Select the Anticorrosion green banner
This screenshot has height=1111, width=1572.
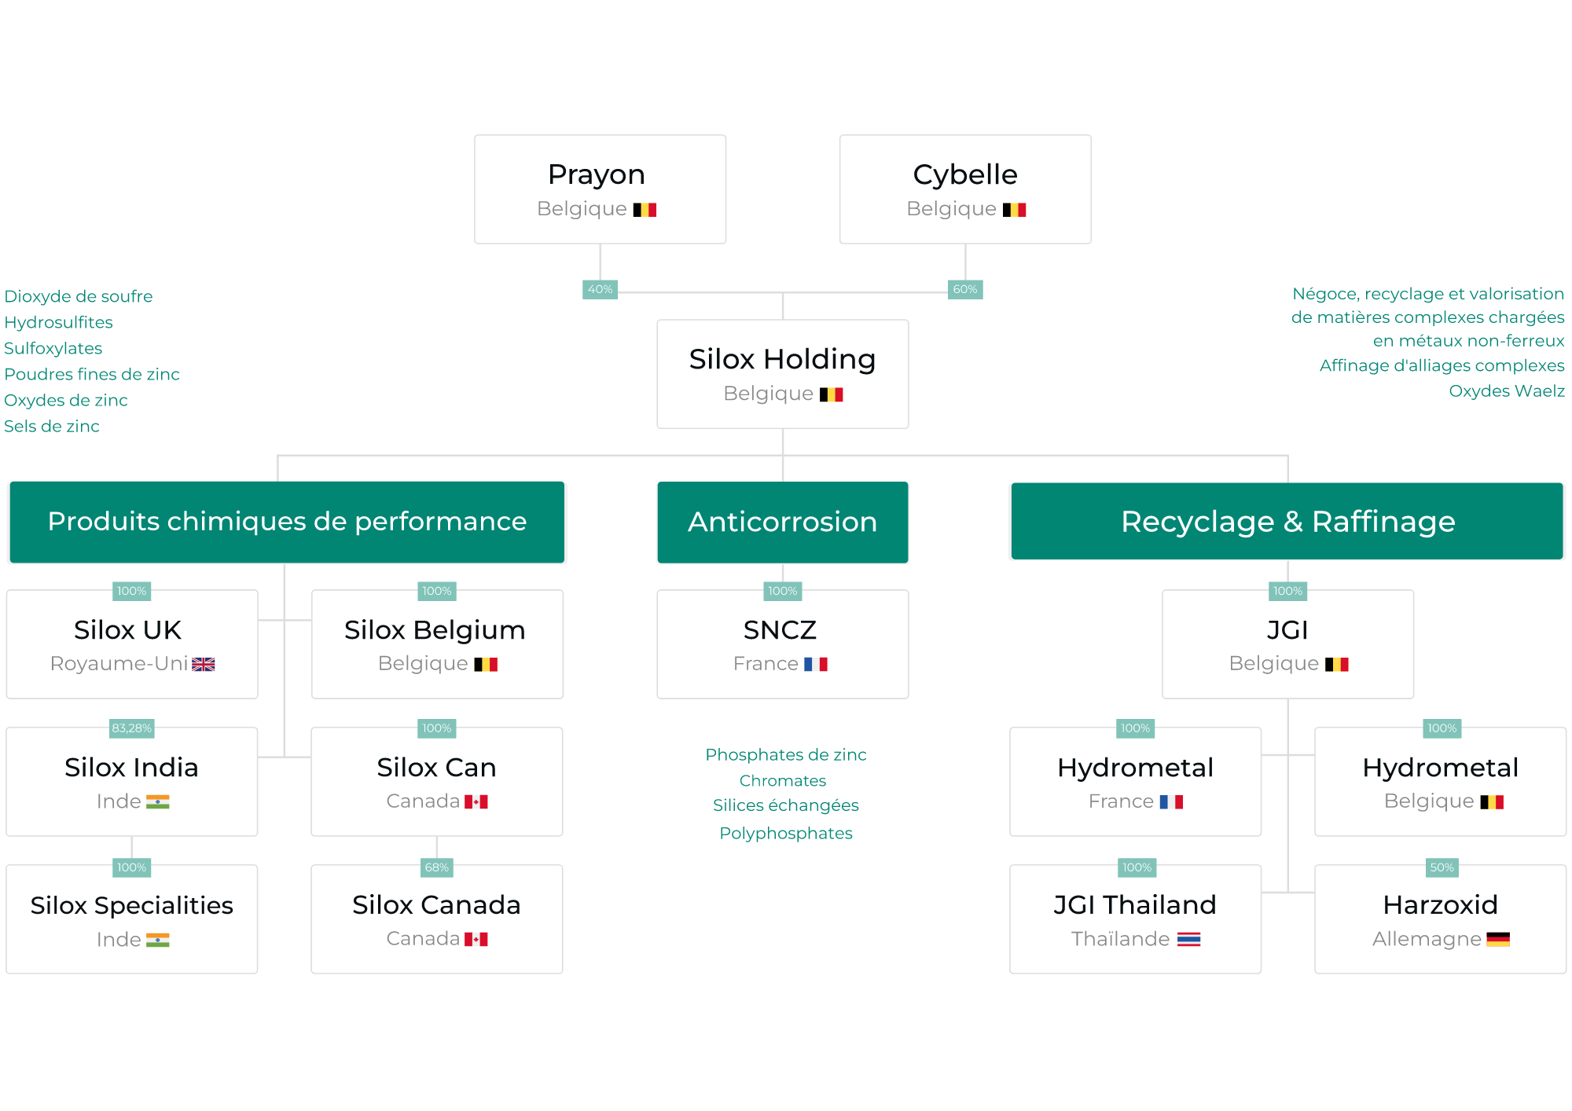[783, 522]
